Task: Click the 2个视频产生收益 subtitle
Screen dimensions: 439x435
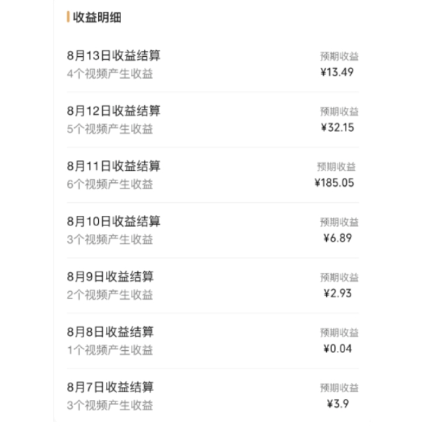Action: click(x=110, y=295)
